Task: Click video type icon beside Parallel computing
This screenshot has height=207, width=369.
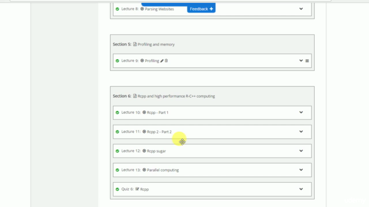Action: [144, 170]
